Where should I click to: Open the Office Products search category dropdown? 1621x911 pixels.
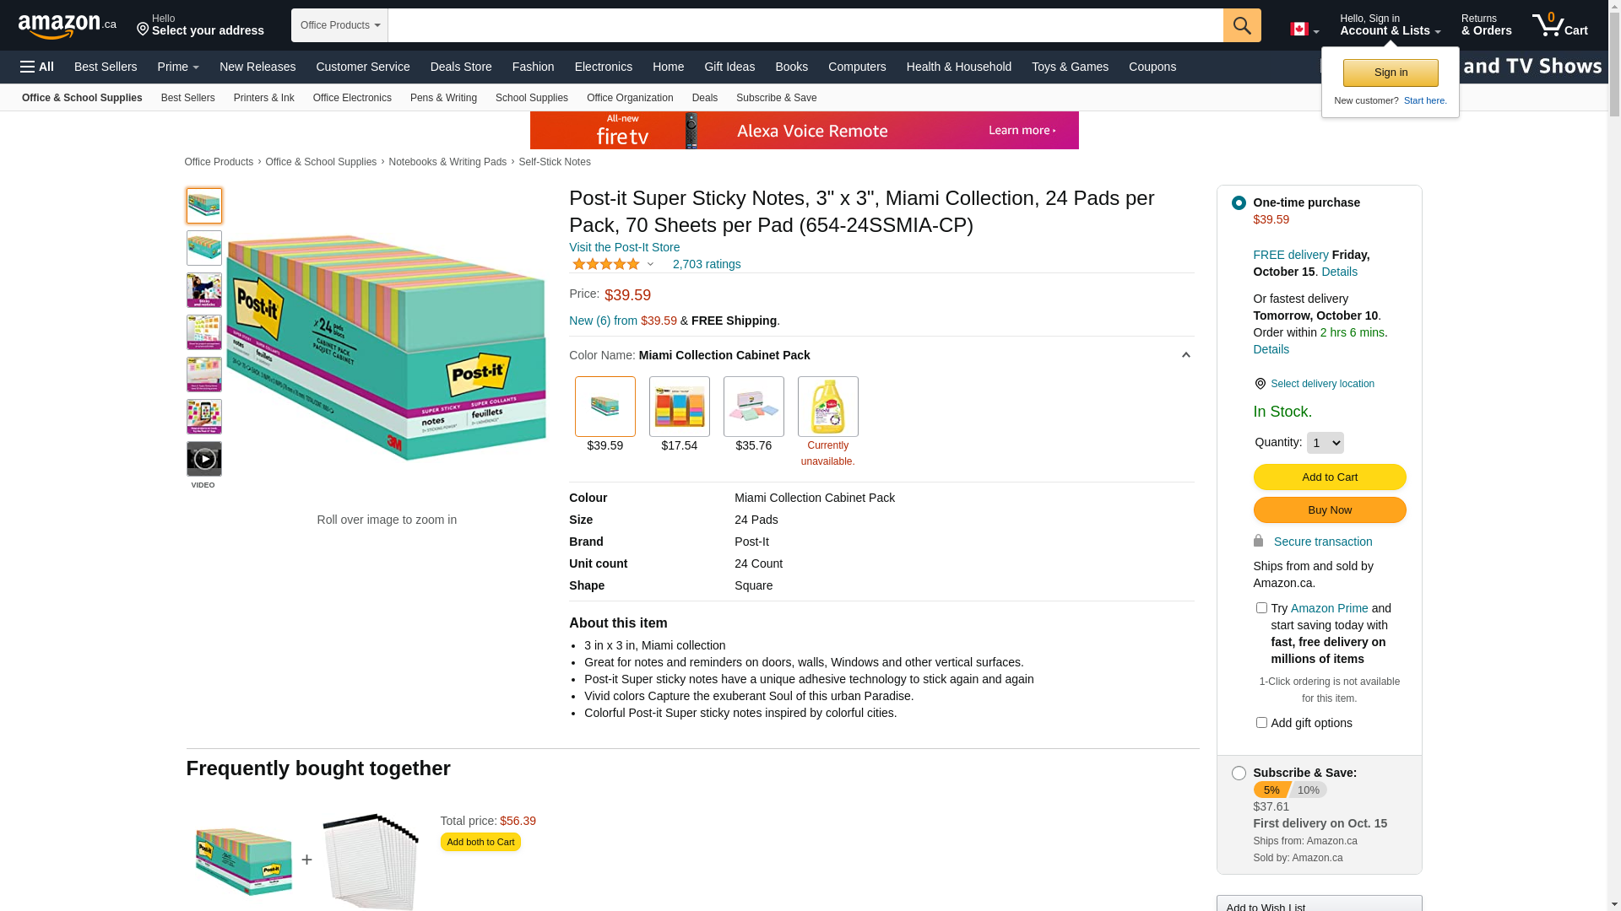pyautogui.click(x=339, y=25)
